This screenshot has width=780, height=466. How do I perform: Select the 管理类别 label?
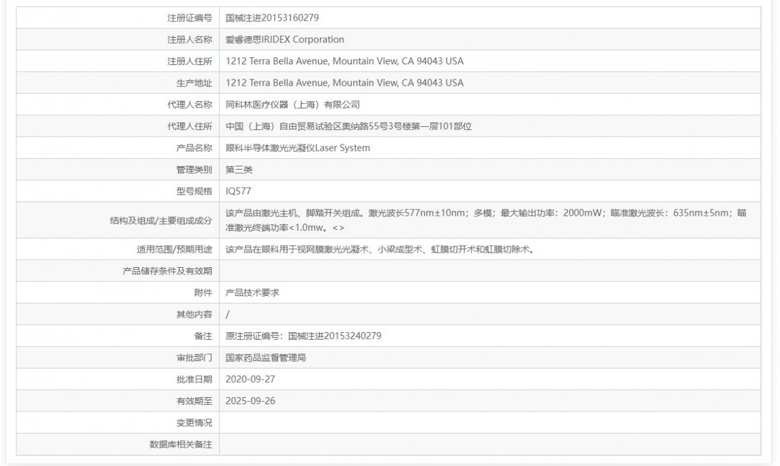[194, 170]
